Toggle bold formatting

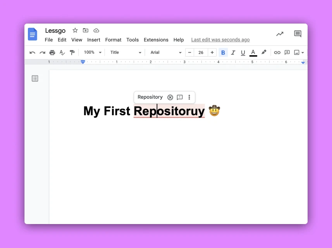223,52
